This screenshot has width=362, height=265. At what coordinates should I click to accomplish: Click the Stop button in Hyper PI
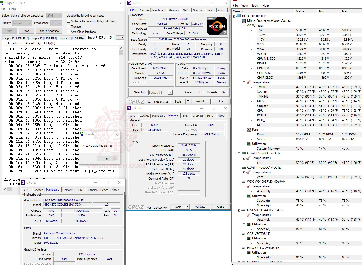click(x=26, y=31)
